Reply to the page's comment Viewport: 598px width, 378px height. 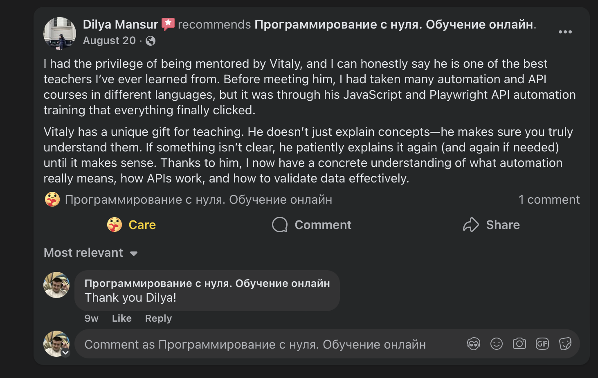(x=158, y=318)
